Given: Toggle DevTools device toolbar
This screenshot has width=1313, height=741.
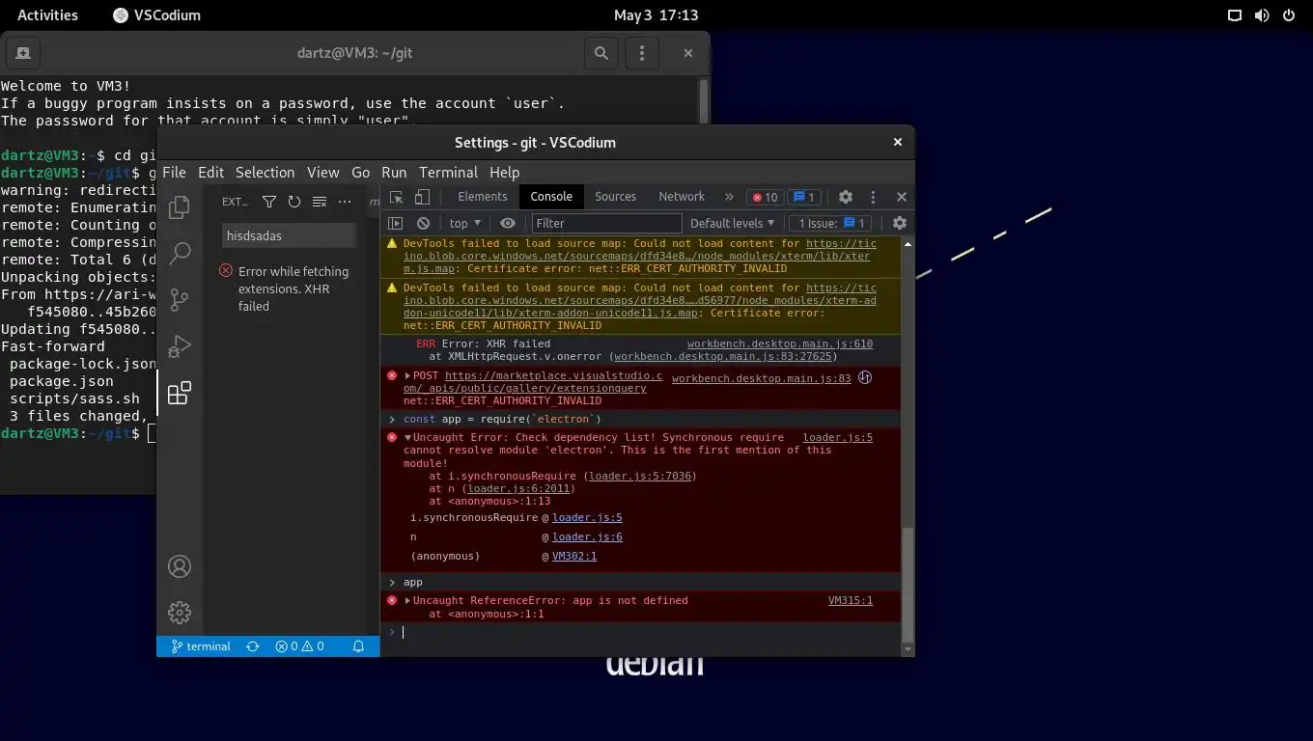Looking at the screenshot, I should [x=422, y=197].
